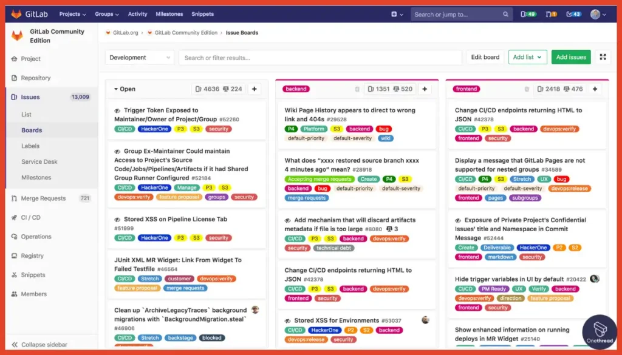Open Stored XSS for Environments #53037

pos(337,320)
